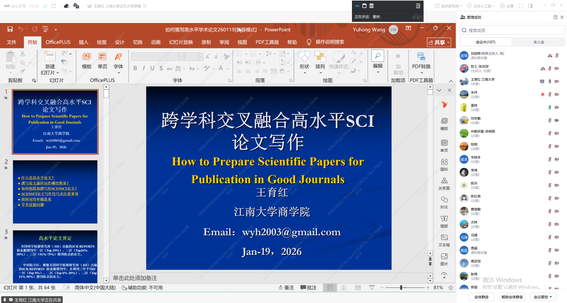The height and width of the screenshot is (303, 567).
Task: Click the save icon in quick access toolbar
Action: click(10, 29)
